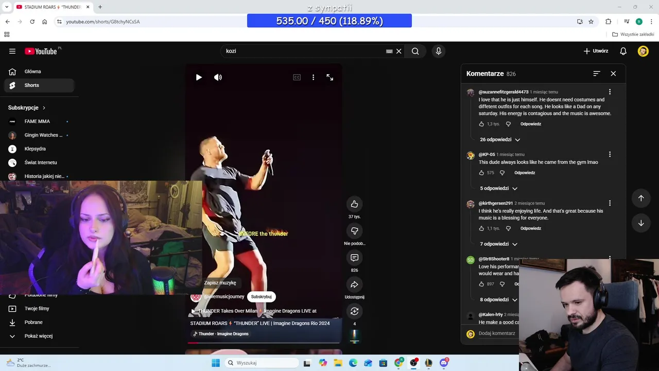Viewport: 659px width, 371px height.
Task: Open Wszystkie zakładki bookmarks folder
Action: tap(633, 35)
